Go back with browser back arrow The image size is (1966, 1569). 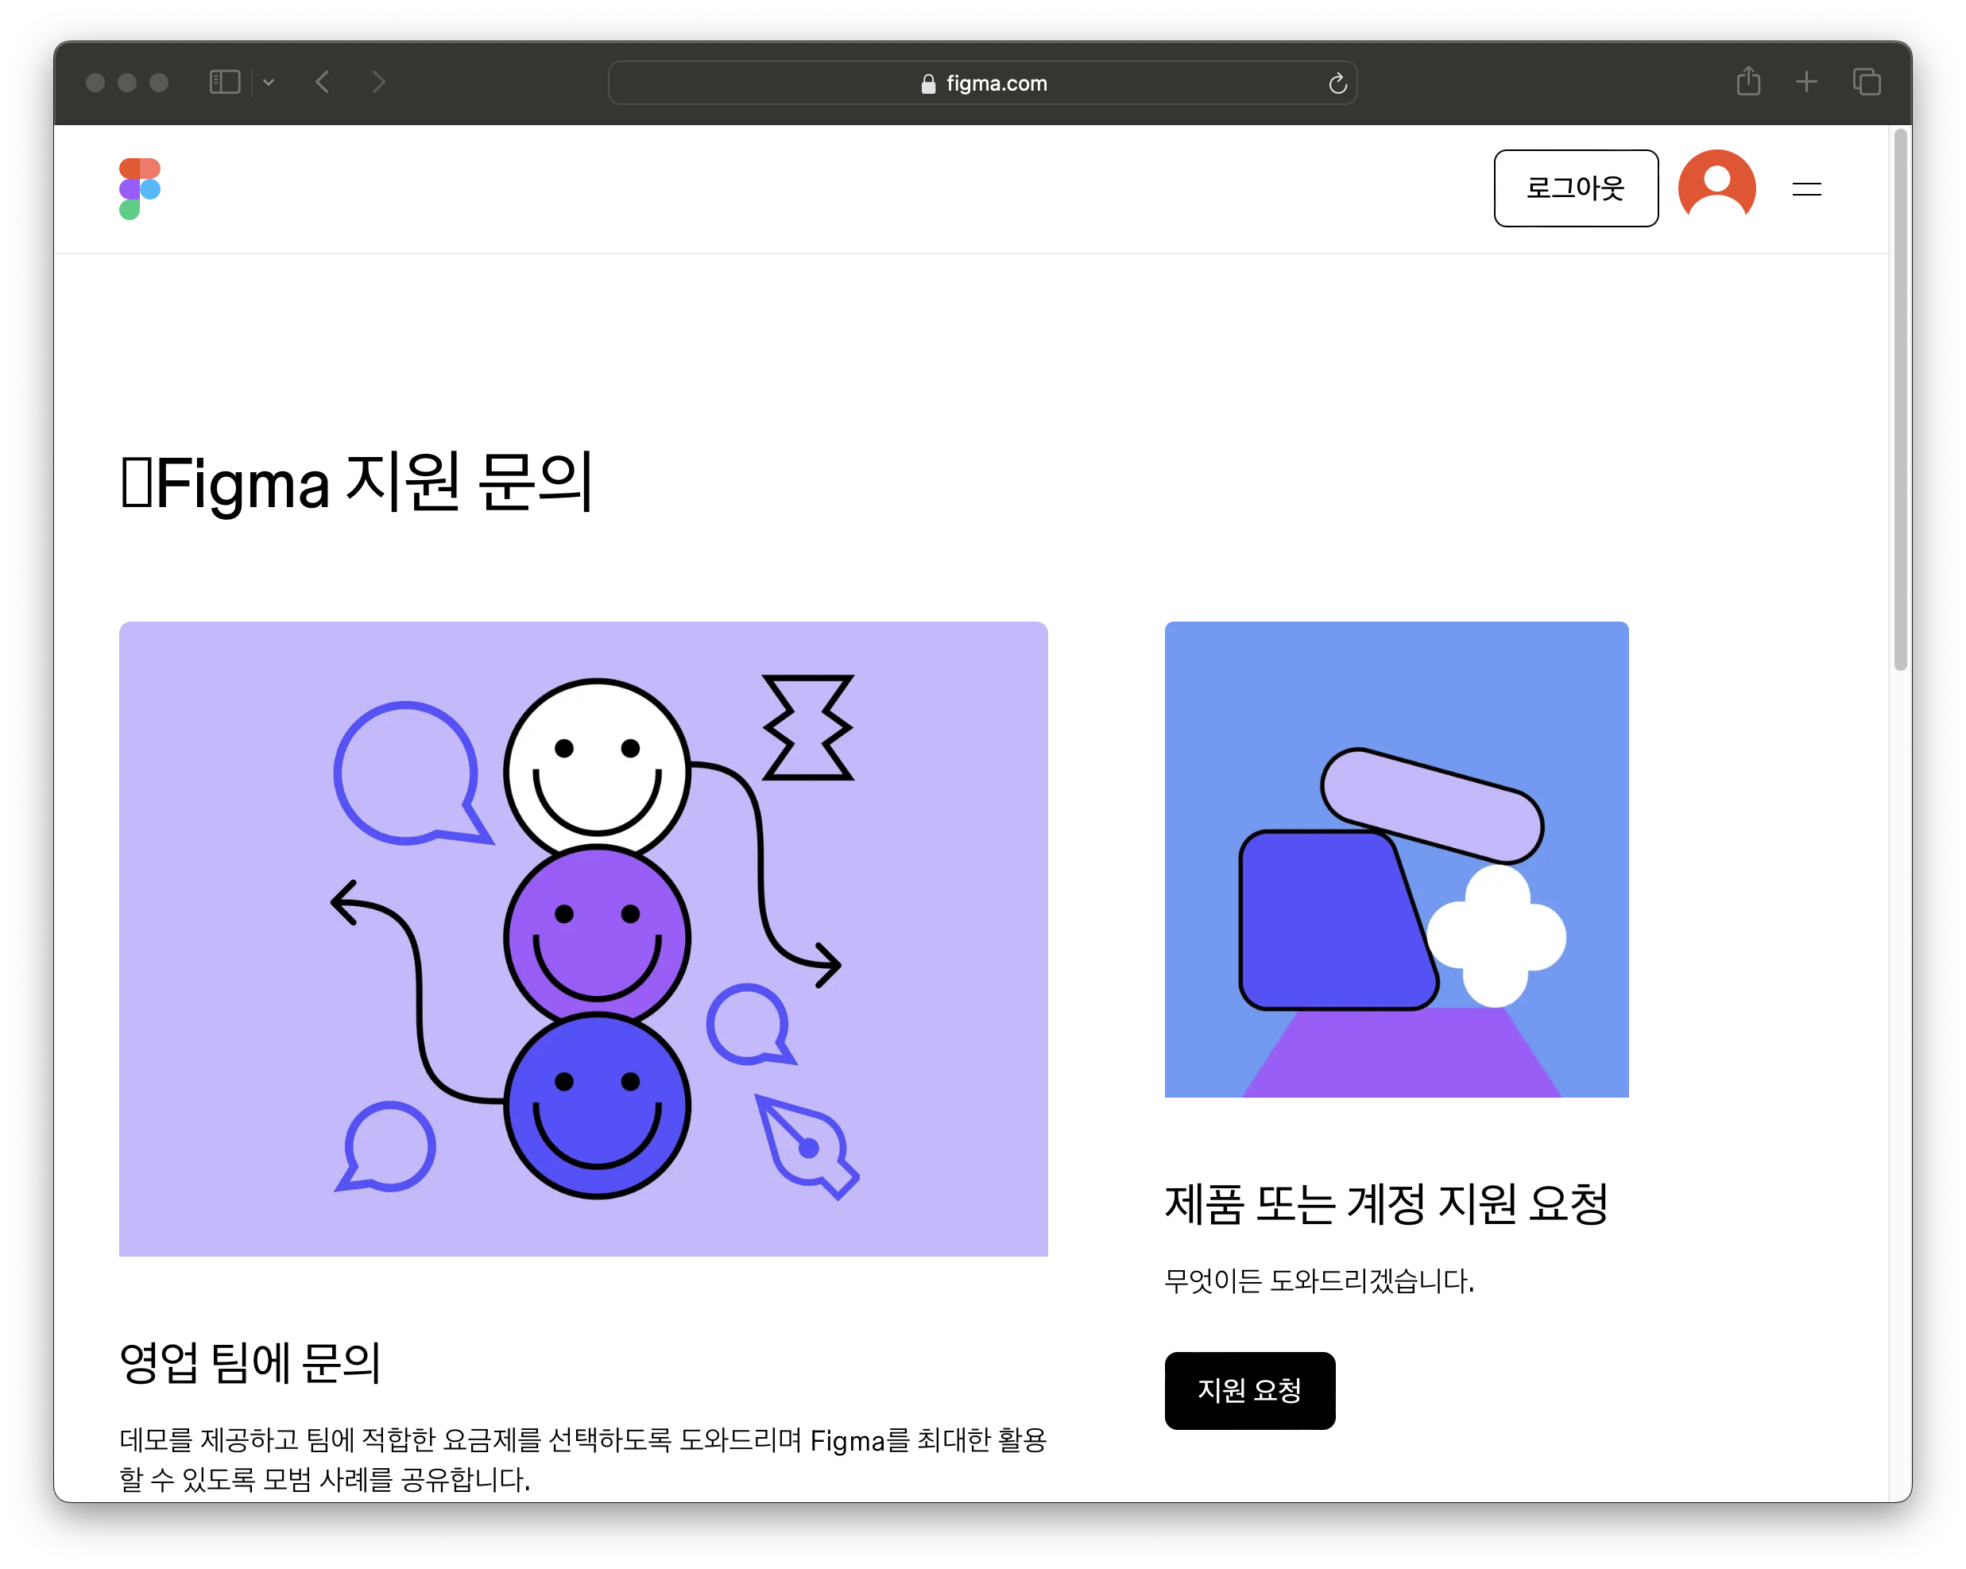click(x=323, y=82)
